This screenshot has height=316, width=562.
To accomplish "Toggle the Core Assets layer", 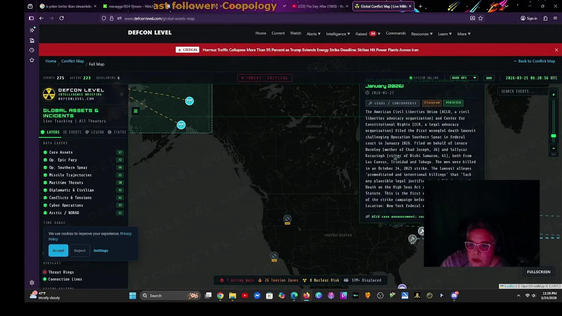I will click(x=83, y=152).
